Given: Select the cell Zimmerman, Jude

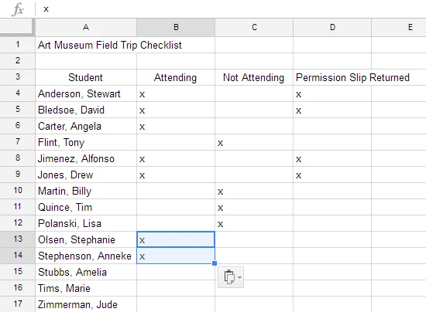Looking at the screenshot, I should [86, 305].
